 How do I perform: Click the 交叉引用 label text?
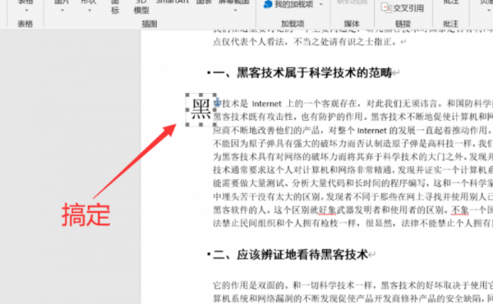(408, 8)
